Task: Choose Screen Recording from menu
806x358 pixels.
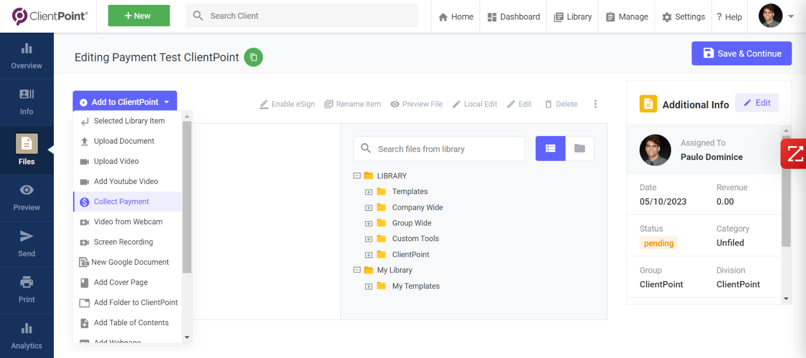Action: (x=127, y=242)
